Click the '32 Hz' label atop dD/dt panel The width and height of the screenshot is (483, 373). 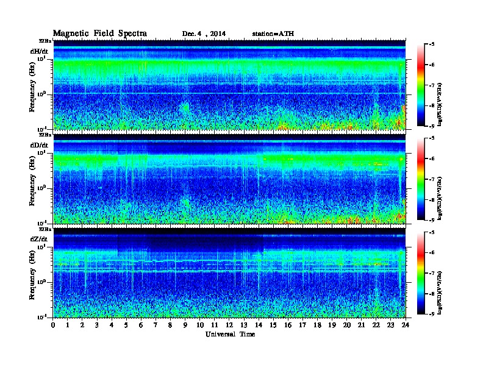tap(45, 135)
